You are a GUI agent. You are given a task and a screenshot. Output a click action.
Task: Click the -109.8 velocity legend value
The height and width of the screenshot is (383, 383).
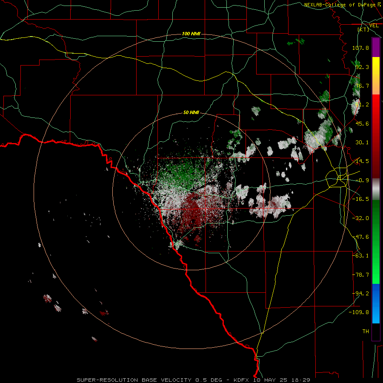tap(359, 312)
